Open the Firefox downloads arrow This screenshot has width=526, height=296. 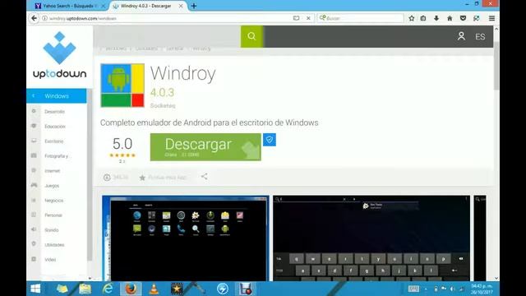point(436,18)
